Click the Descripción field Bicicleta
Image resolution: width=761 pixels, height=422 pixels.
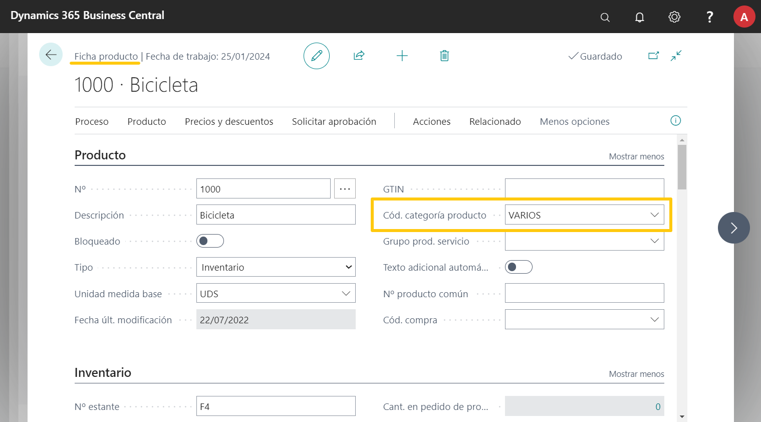click(x=276, y=215)
